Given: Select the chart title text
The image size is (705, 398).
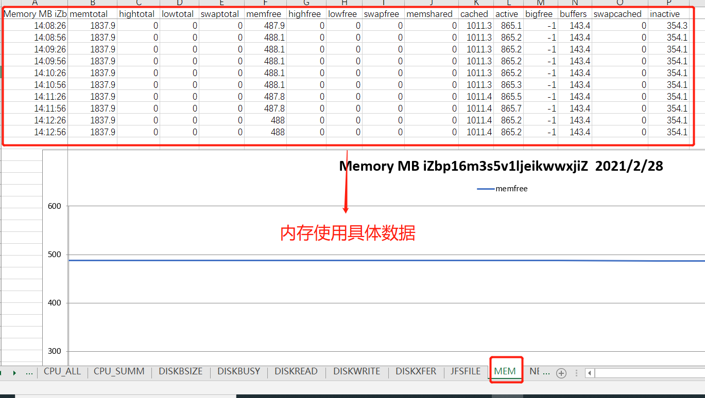Looking at the screenshot, I should click(501, 166).
